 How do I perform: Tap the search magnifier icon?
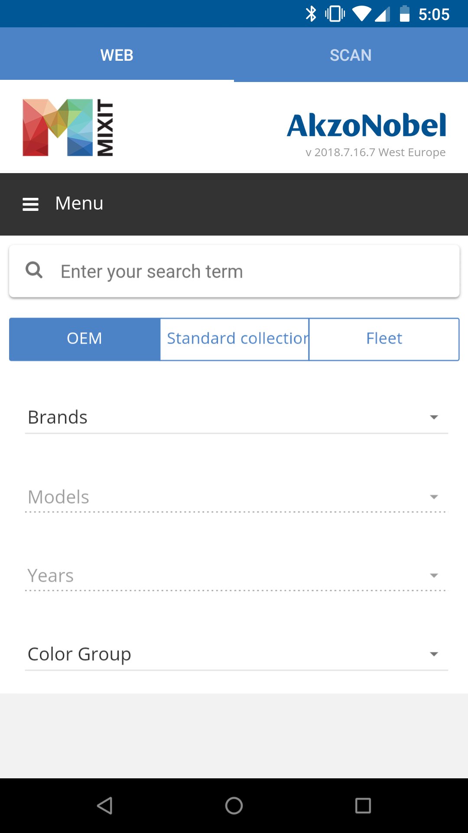34,270
